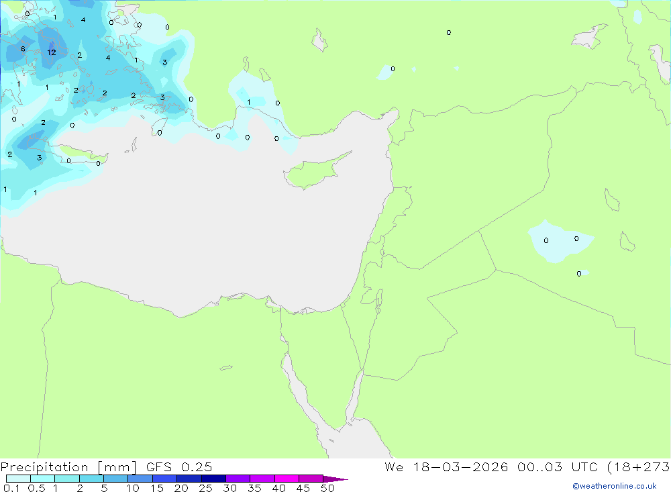Click the '20' legend scale label
This screenshot has width=671, height=492.
pos(181,488)
